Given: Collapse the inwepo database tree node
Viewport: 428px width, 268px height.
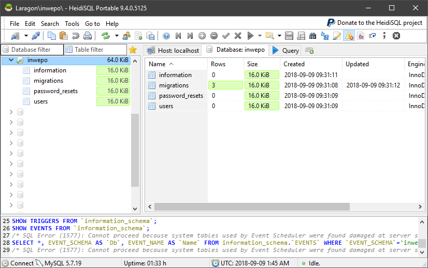Looking at the screenshot, I should [x=11, y=60].
